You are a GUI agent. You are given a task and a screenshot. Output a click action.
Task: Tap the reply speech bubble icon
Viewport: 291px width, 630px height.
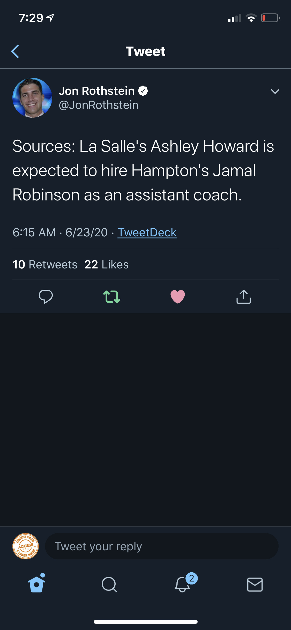(x=46, y=296)
